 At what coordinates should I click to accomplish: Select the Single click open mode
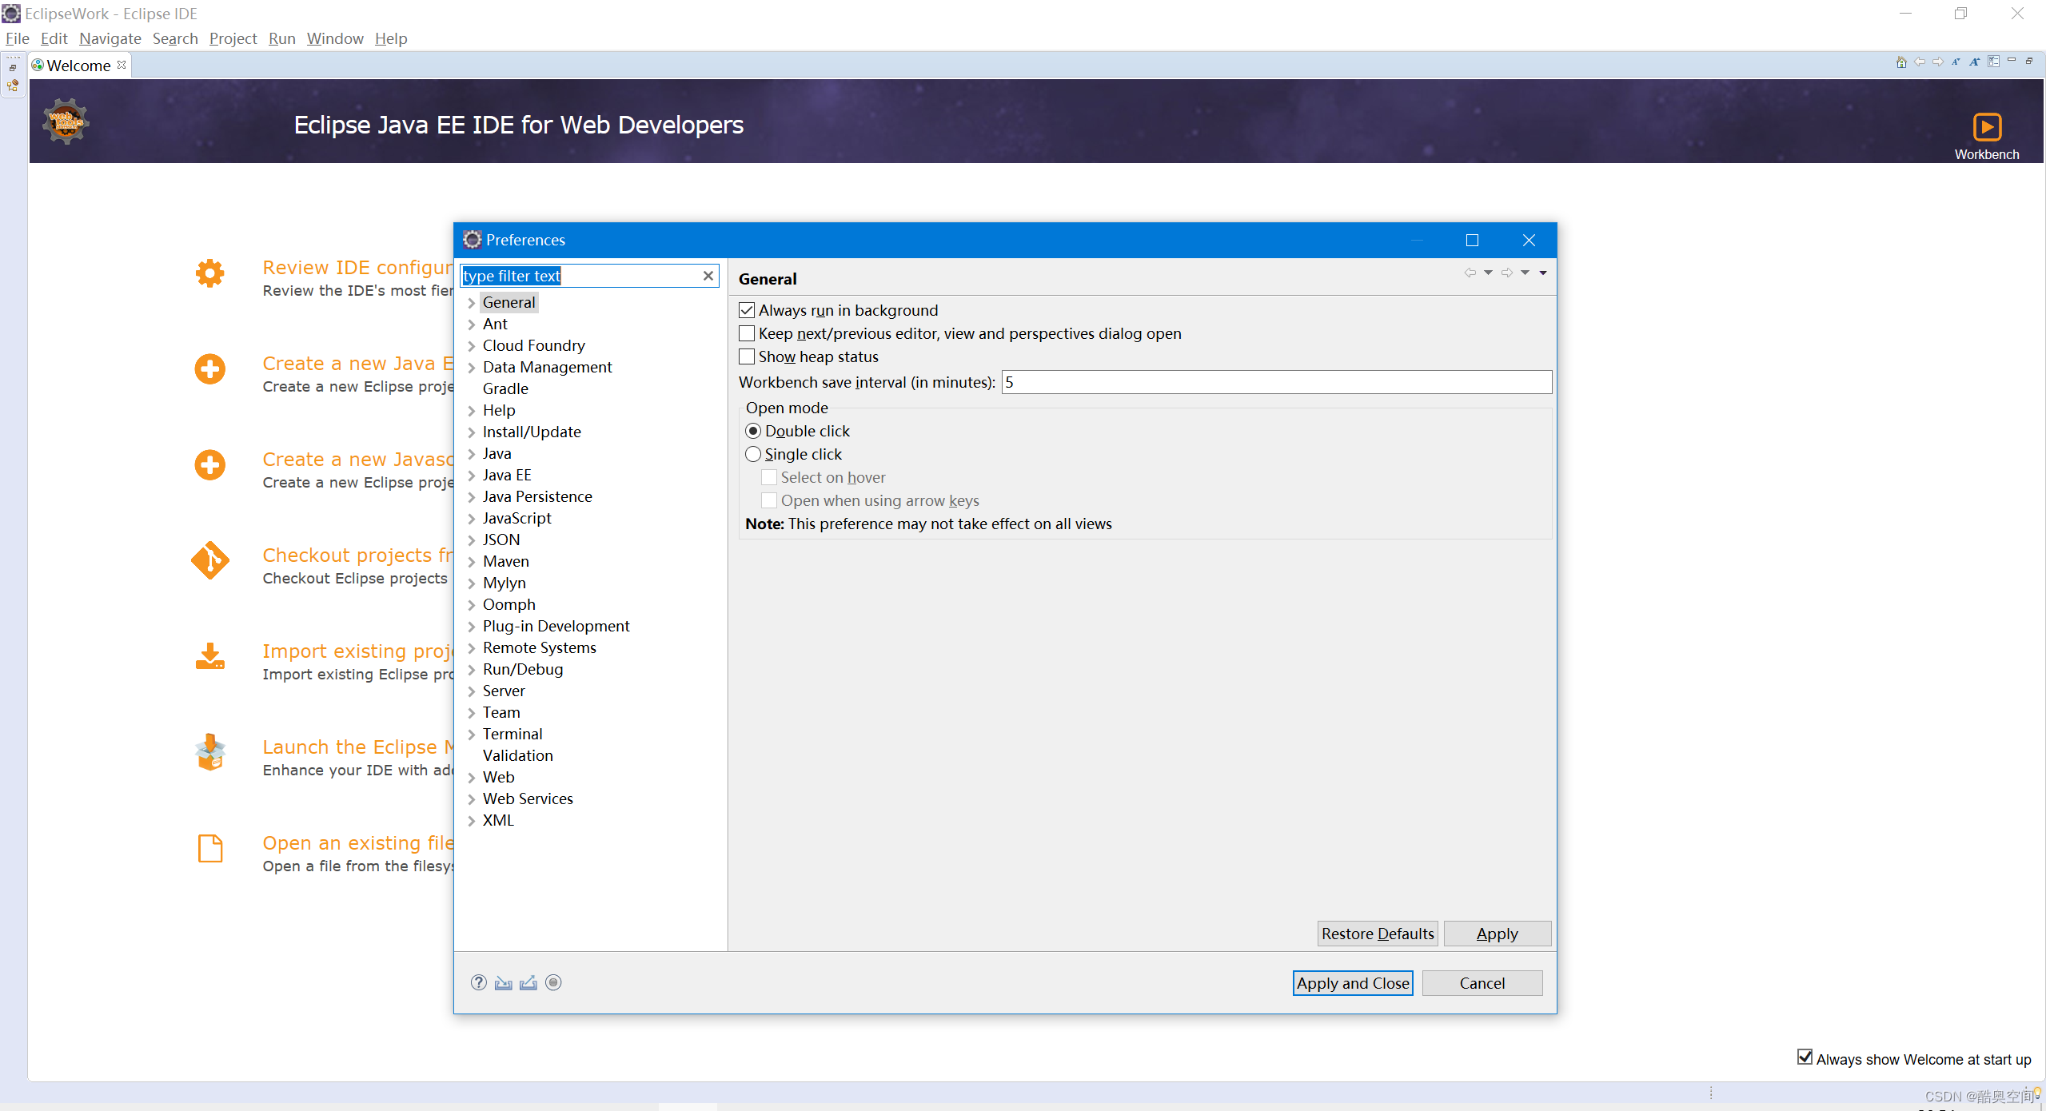click(x=753, y=454)
